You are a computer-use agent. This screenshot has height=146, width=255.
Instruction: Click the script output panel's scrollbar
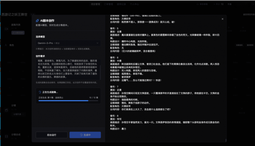click(226, 140)
